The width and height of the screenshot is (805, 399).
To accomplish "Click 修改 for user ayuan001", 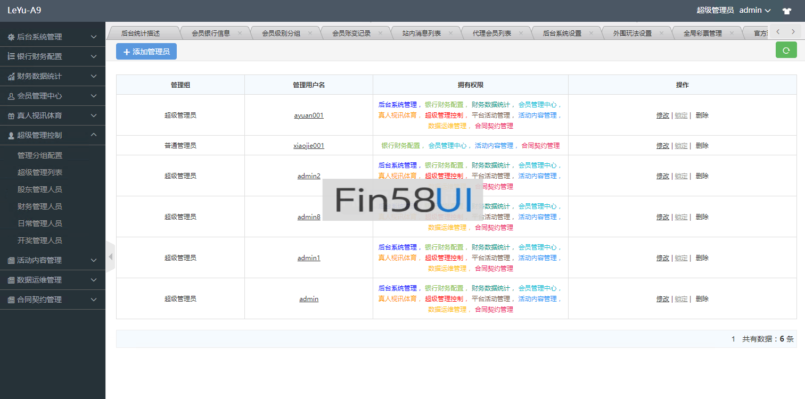I will pos(662,115).
